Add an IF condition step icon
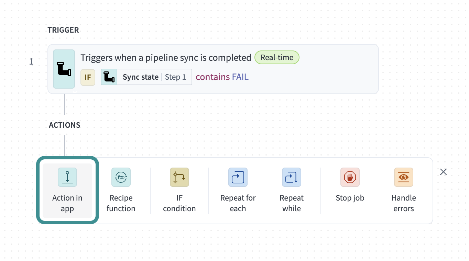The image size is (469, 261). tap(179, 177)
